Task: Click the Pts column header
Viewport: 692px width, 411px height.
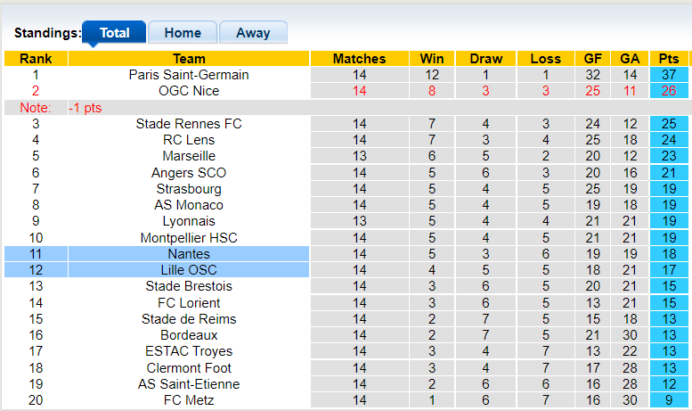Action: pos(668,59)
